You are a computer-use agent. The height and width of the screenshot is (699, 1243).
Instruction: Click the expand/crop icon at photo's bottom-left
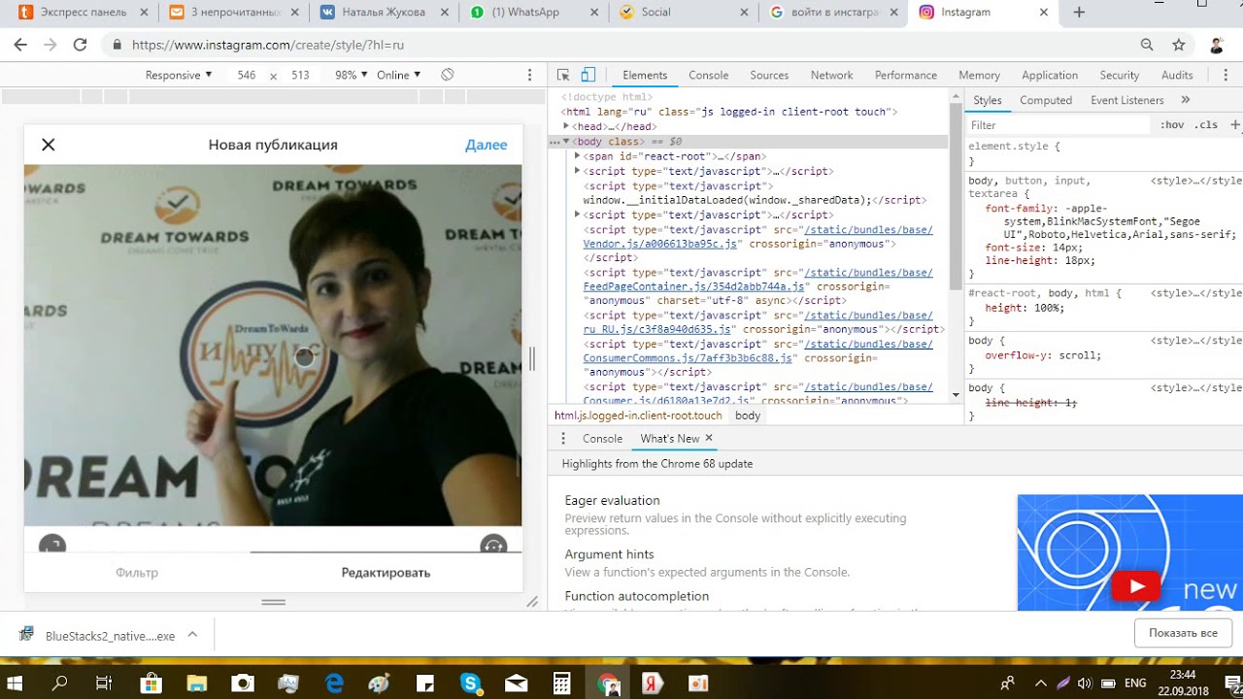(x=52, y=545)
